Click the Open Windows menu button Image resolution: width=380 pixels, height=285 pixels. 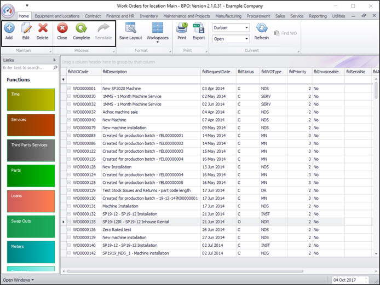point(19,280)
